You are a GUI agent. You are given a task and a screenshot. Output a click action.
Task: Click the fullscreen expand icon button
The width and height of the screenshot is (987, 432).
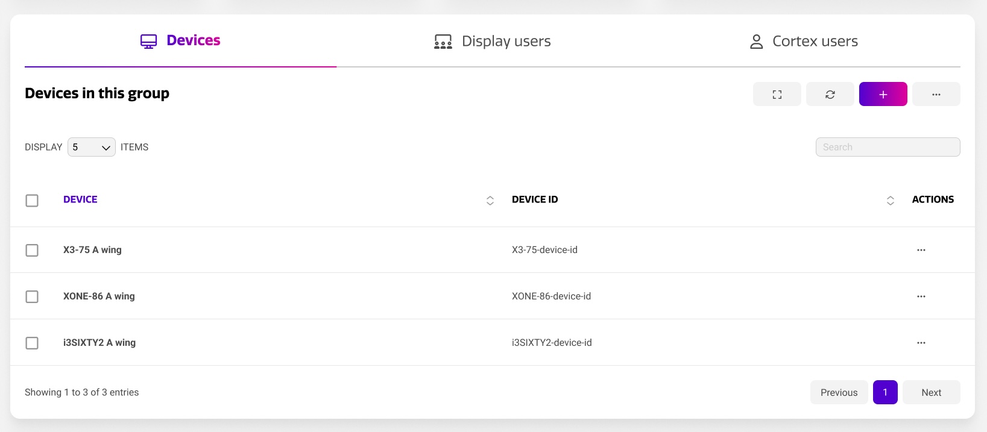777,94
